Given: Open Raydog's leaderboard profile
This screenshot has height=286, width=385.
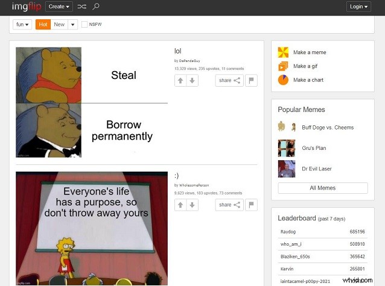Looking at the screenshot, I should coord(288,232).
